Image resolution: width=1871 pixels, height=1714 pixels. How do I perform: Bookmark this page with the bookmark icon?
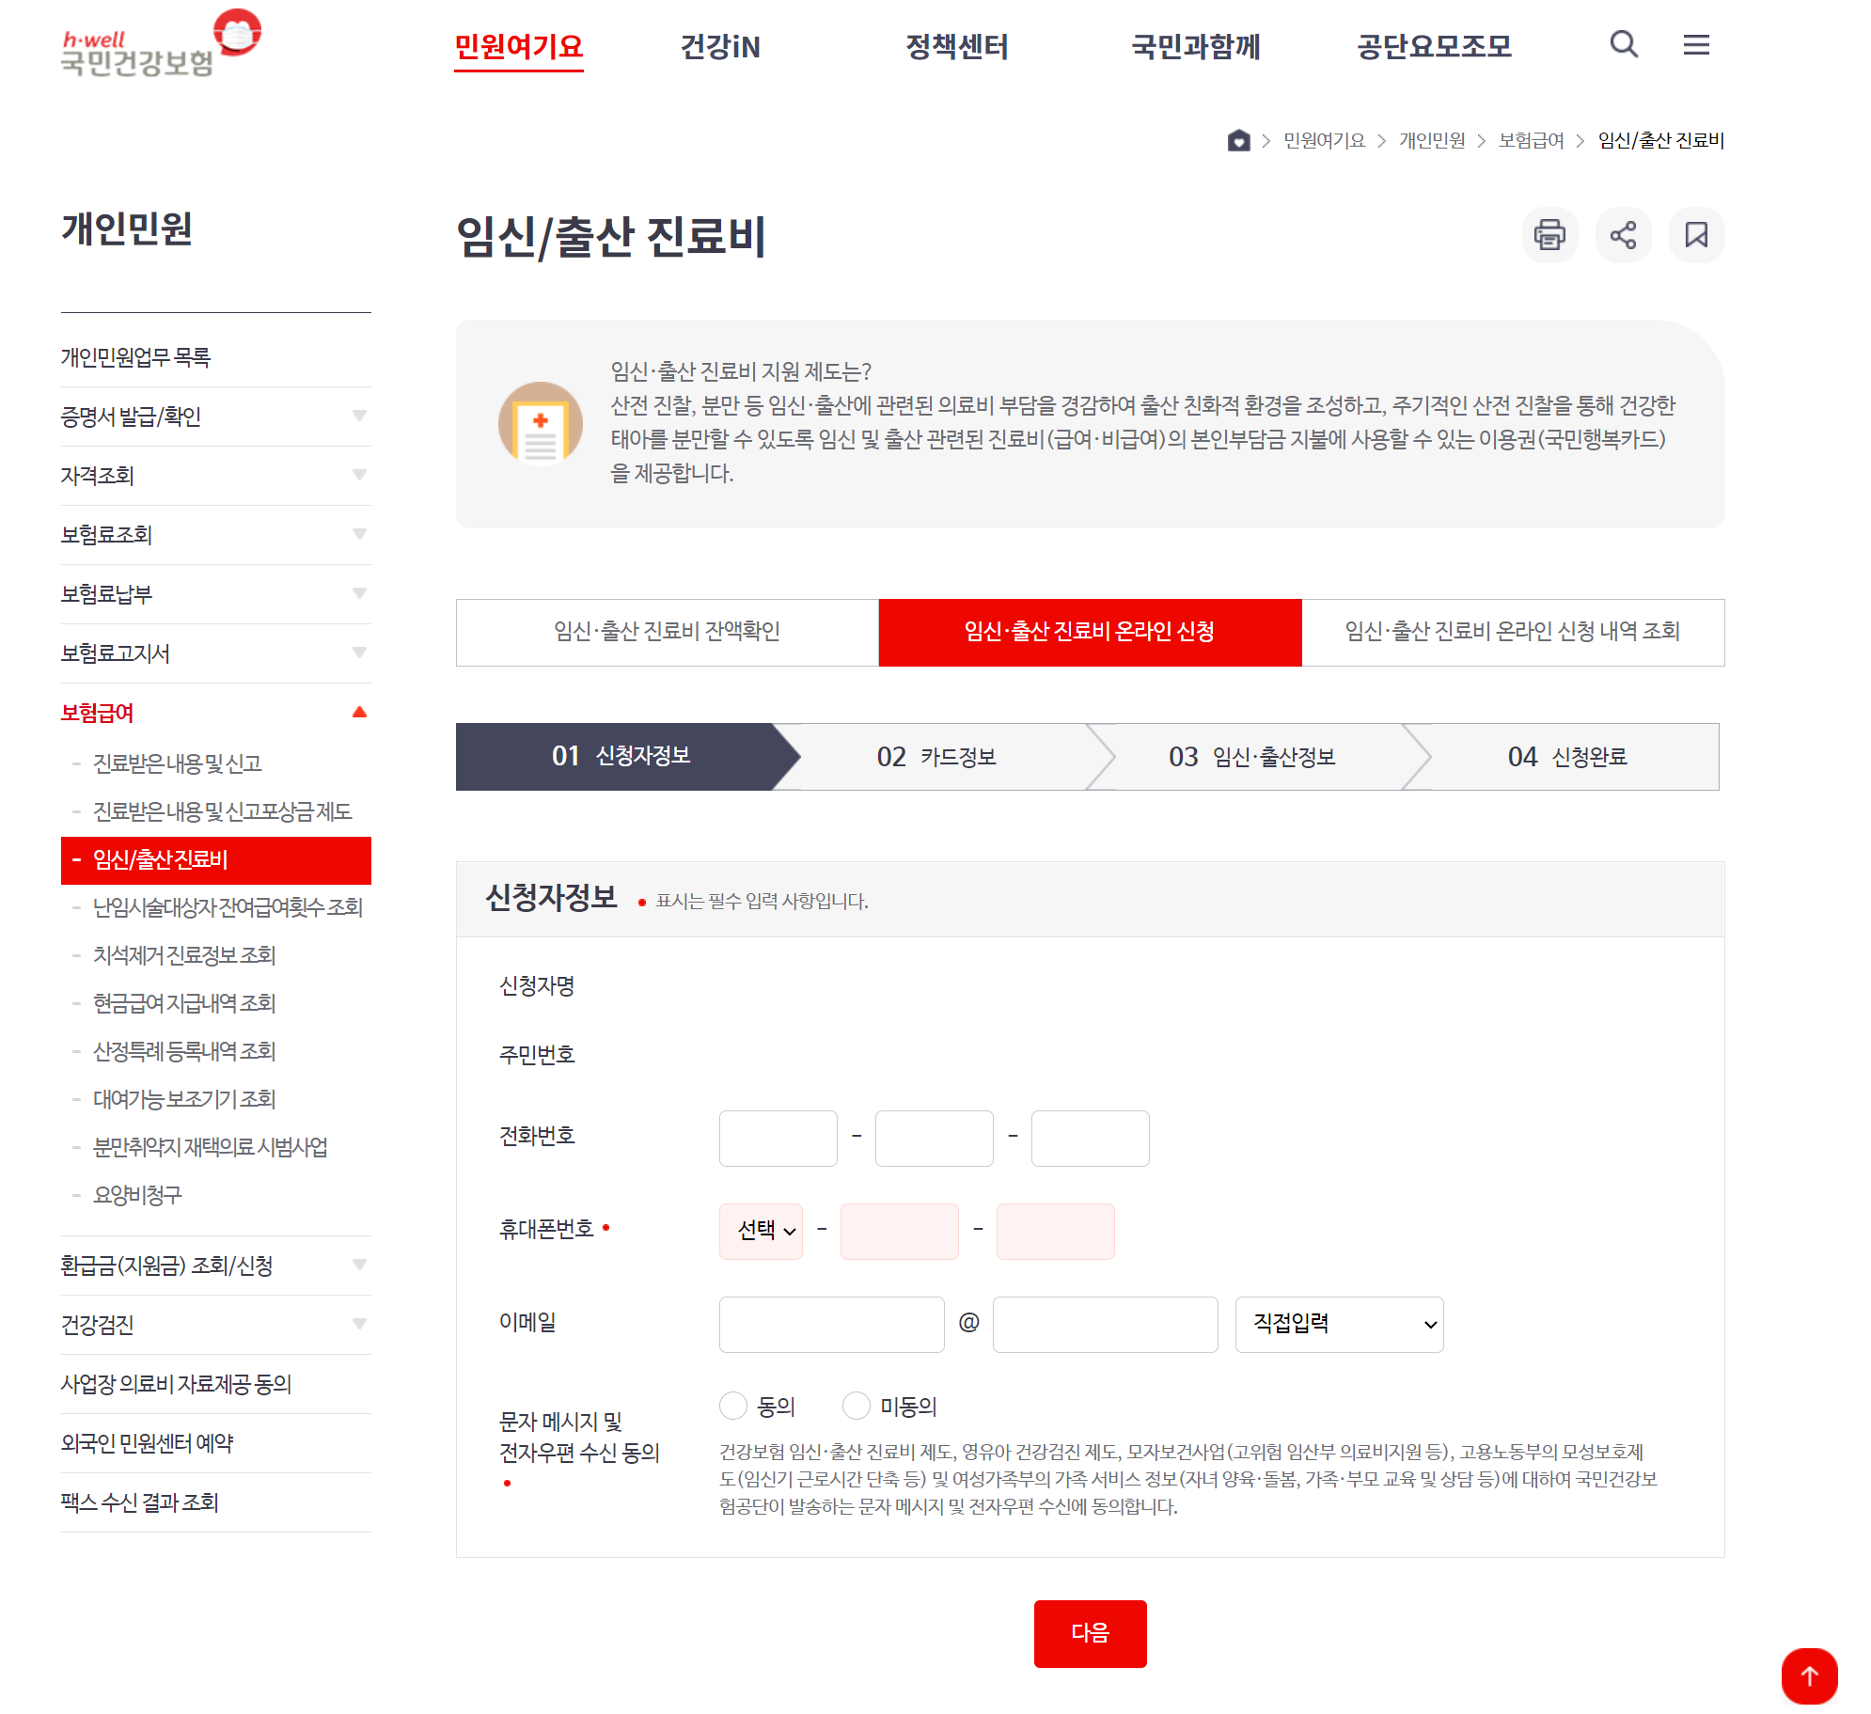tap(1696, 235)
